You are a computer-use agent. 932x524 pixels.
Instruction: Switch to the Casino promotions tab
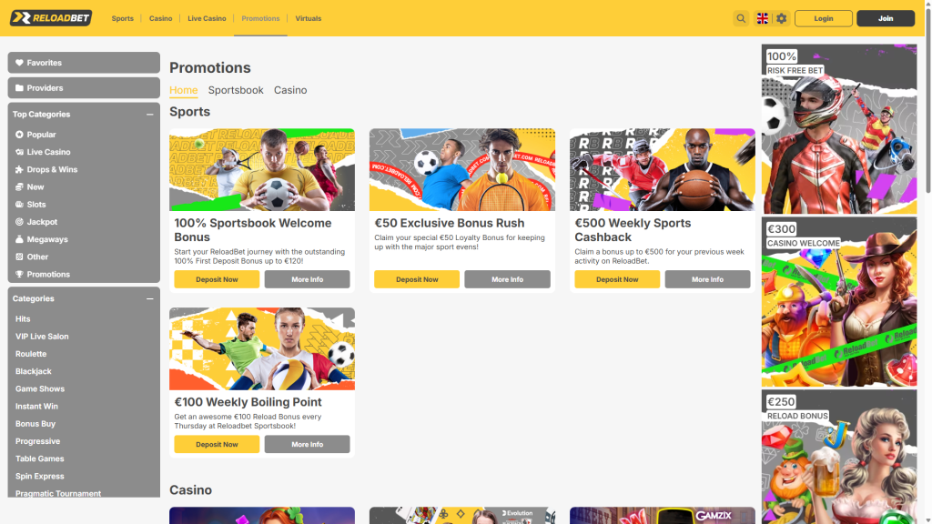tap(290, 90)
